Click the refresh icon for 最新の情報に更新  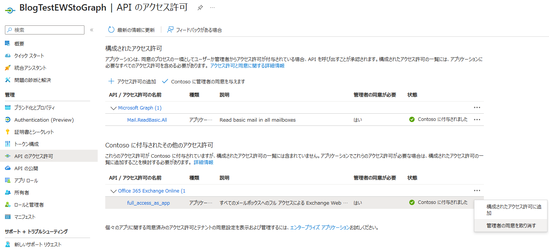coord(111,30)
